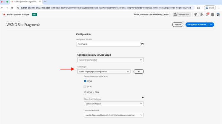Open the Adobe Target Legacy Configuration dropdown

104,72
